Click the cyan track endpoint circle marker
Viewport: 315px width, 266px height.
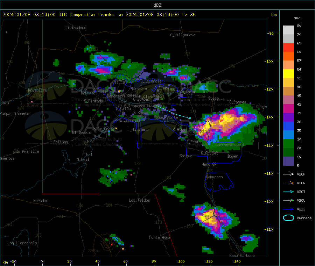(x=190, y=118)
